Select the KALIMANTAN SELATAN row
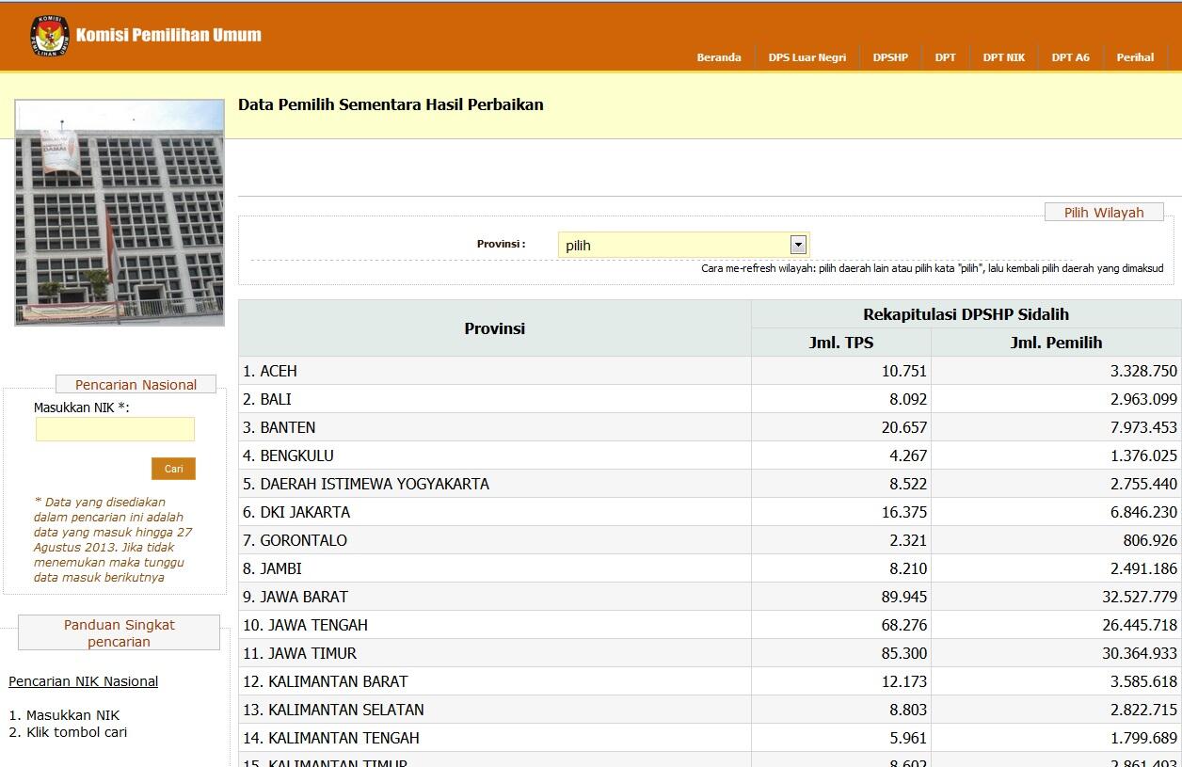The image size is (1182, 767). [710, 710]
